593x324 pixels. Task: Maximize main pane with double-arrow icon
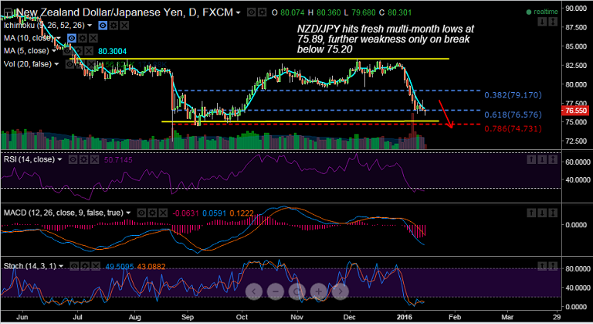553,22
